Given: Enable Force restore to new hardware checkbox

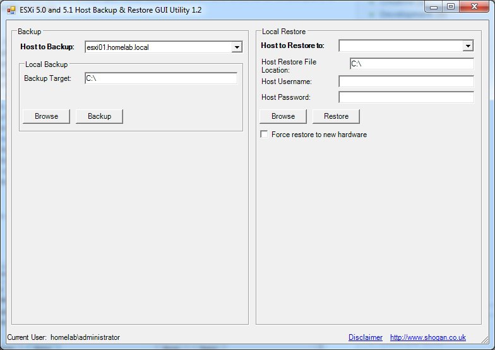Looking at the screenshot, I should [264, 134].
